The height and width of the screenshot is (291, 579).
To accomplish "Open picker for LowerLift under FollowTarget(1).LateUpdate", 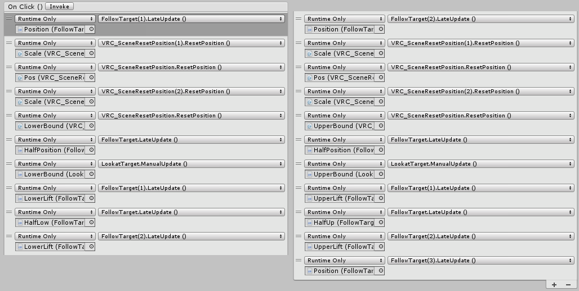I will [91, 198].
